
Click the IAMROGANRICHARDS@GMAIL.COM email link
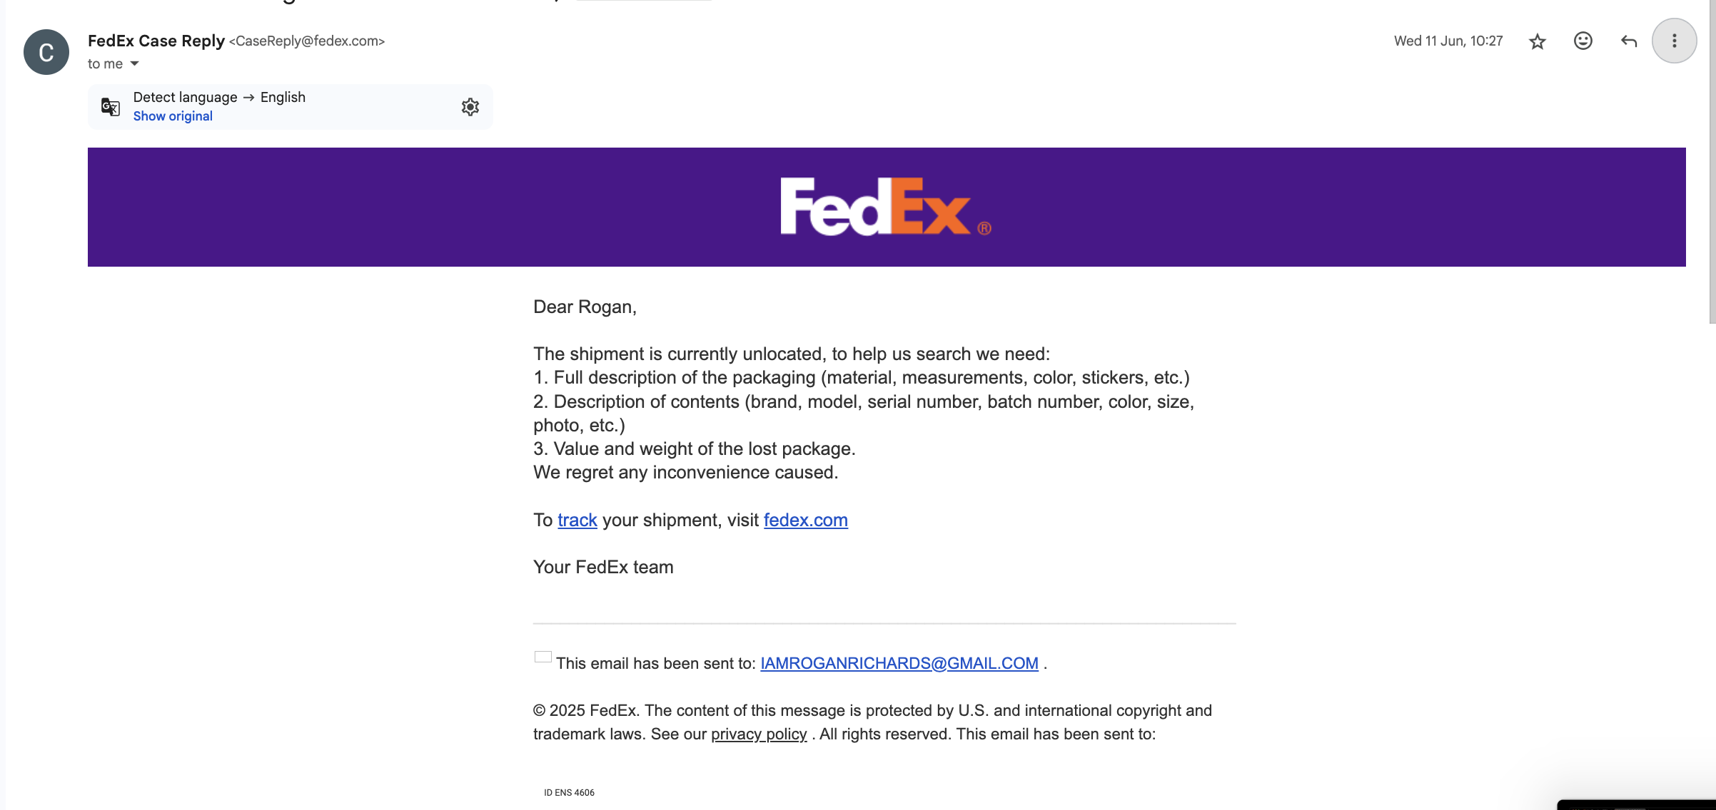[899, 663]
